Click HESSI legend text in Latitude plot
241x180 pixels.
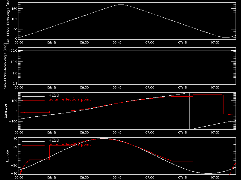coord(54,140)
